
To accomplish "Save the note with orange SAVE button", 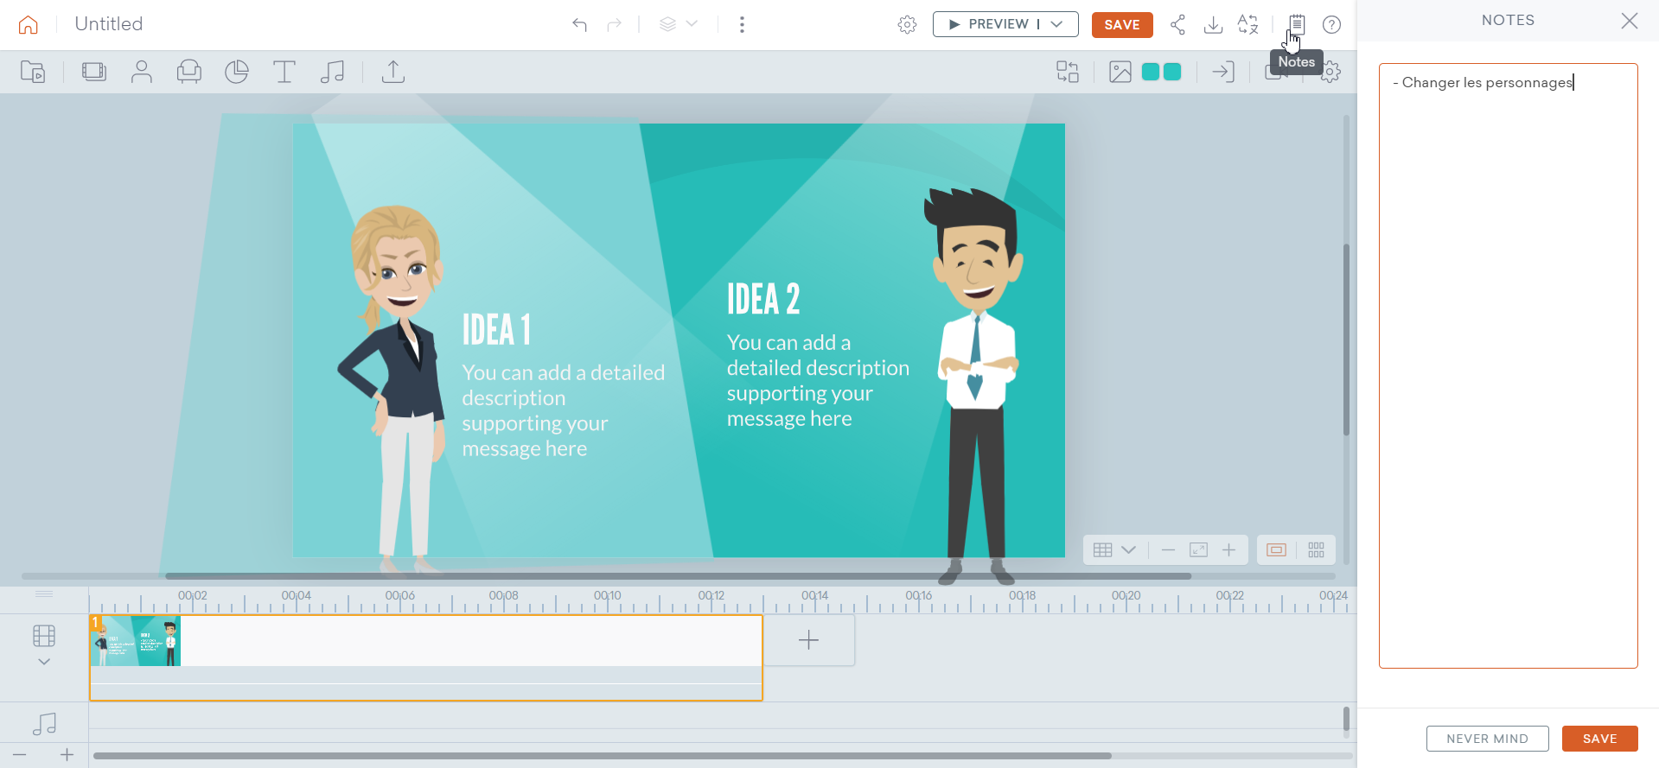I will [x=1599, y=739].
